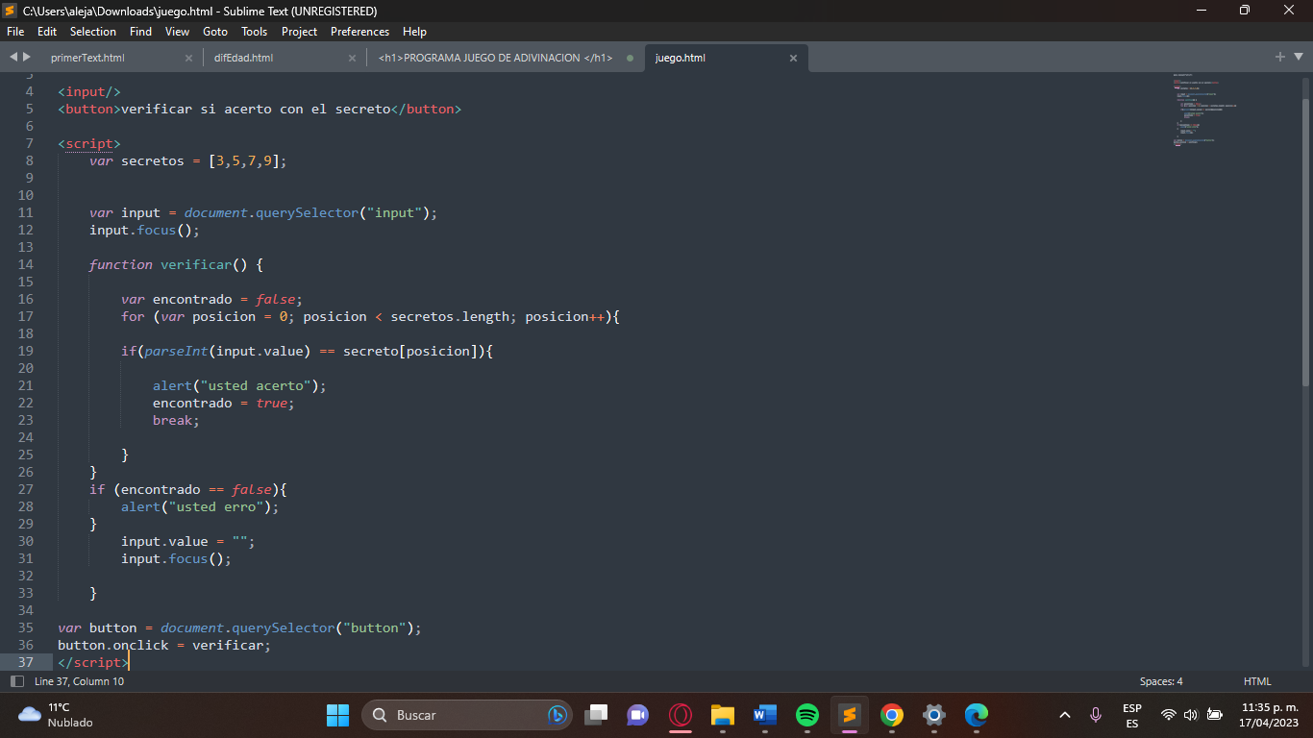Open Spotify from the taskbar
This screenshot has width=1313, height=738.
[x=807, y=715]
